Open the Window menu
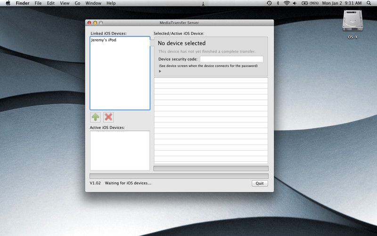The height and width of the screenshot is (236, 377). [x=93, y=3]
